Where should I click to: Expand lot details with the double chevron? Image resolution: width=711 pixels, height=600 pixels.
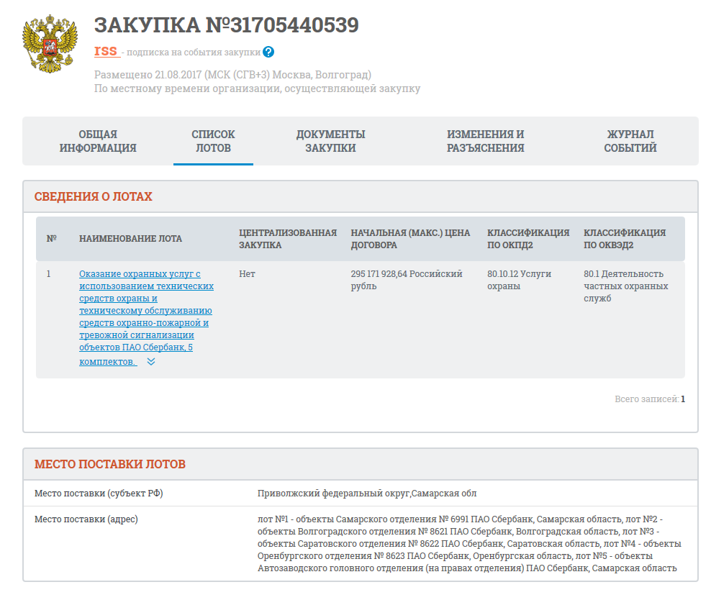pyautogui.click(x=151, y=361)
